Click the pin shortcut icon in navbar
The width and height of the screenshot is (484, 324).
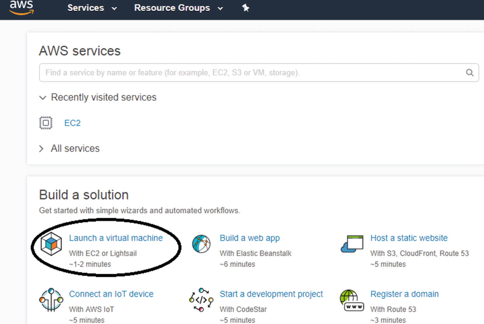tap(246, 8)
